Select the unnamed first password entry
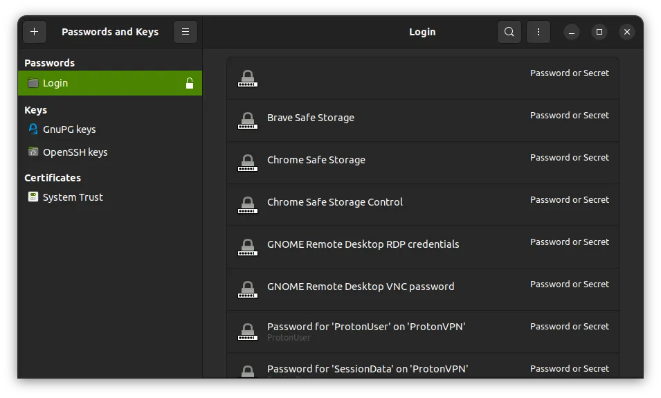The height and width of the screenshot is (398, 661). [422, 78]
